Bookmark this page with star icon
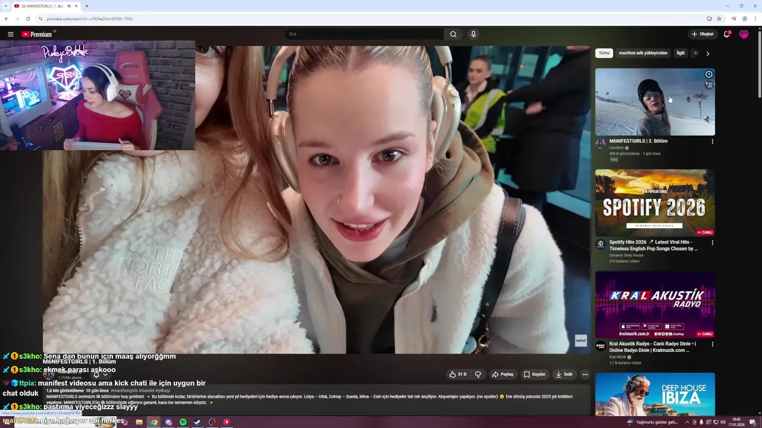The image size is (762, 428). click(719, 18)
